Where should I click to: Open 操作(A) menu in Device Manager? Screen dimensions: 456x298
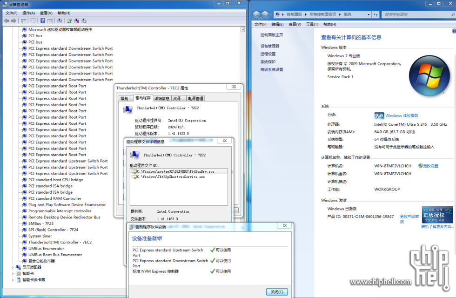(28, 13)
